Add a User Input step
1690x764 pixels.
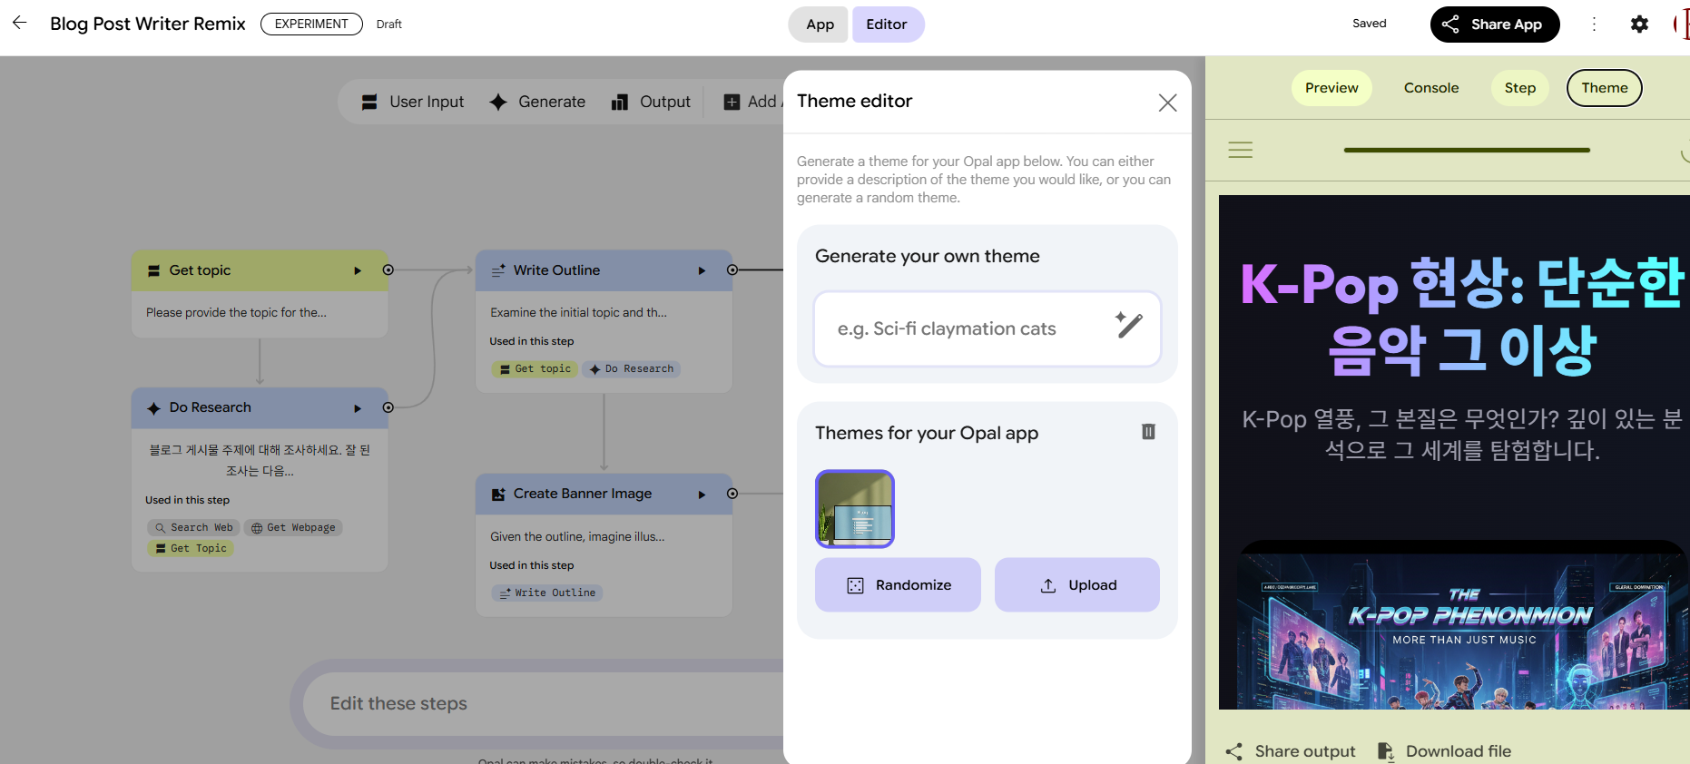[413, 102]
